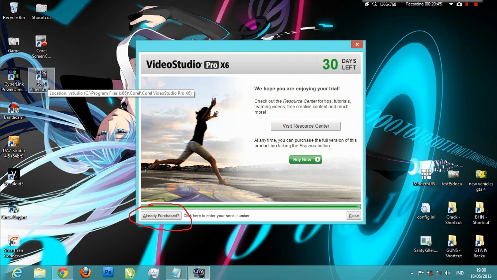
Task: Click the Already Purchased? button
Action: coord(161,216)
